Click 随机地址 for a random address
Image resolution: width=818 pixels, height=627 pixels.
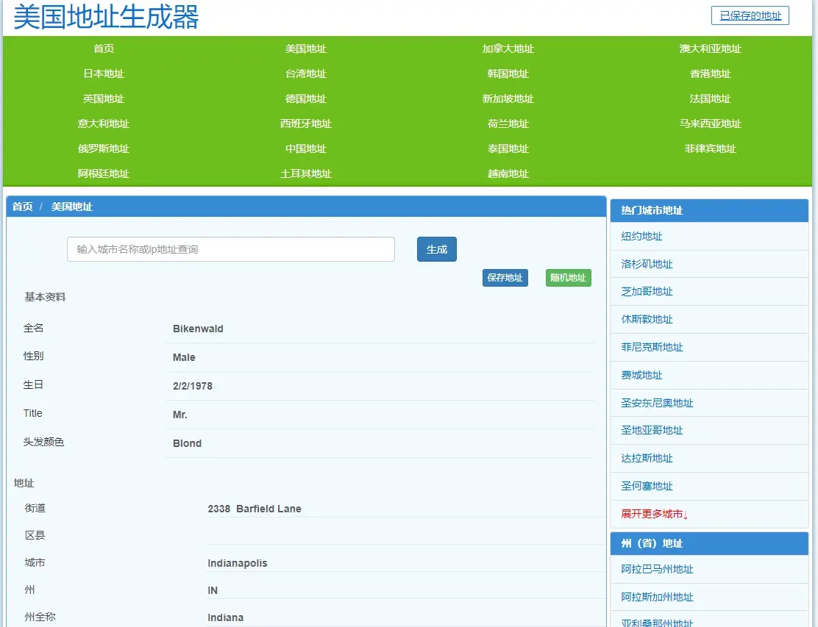(568, 277)
